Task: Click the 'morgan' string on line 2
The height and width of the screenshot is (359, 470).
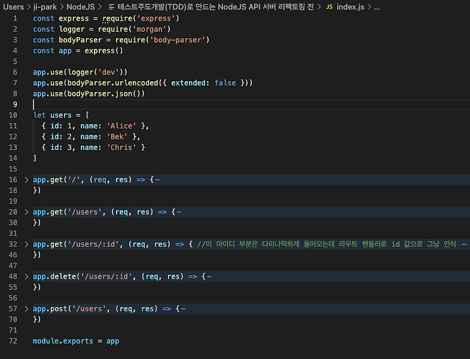Action: [x=149, y=29]
